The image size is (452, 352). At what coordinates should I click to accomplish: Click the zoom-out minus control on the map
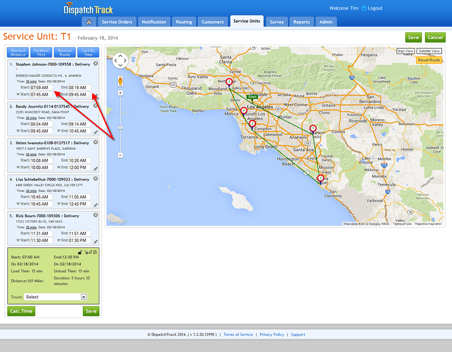click(x=120, y=155)
